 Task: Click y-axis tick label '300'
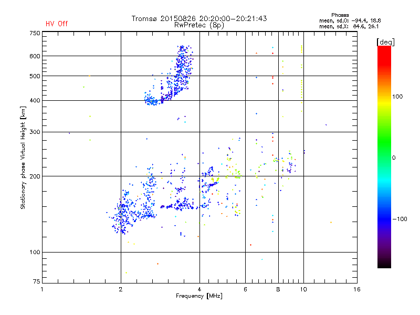point(35,132)
